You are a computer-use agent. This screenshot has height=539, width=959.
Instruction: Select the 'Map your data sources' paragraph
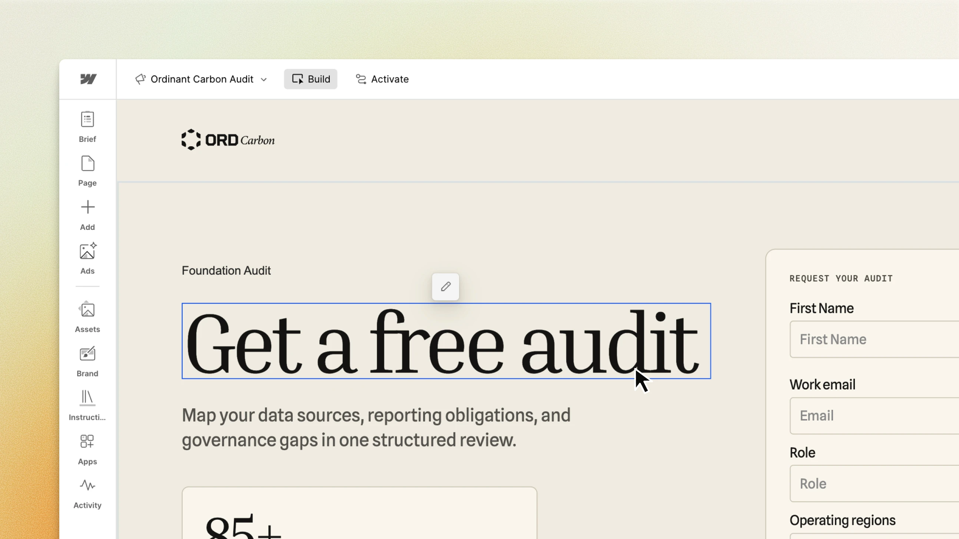click(x=376, y=427)
